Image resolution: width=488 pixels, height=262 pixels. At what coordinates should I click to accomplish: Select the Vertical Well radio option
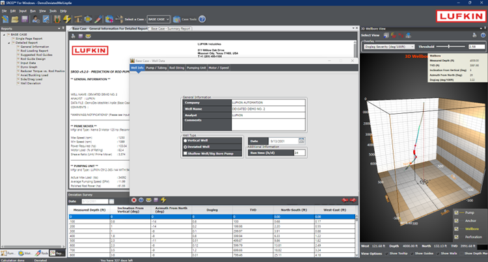(x=186, y=140)
